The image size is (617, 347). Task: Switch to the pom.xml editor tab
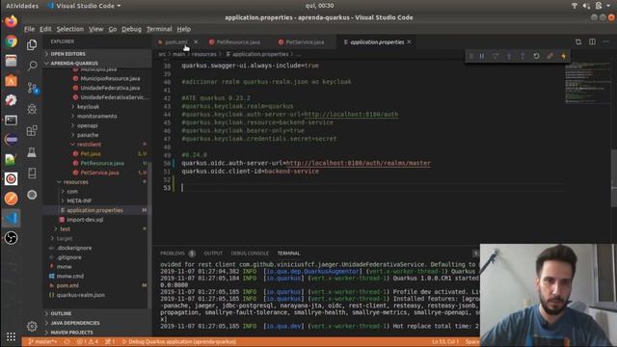click(x=175, y=42)
